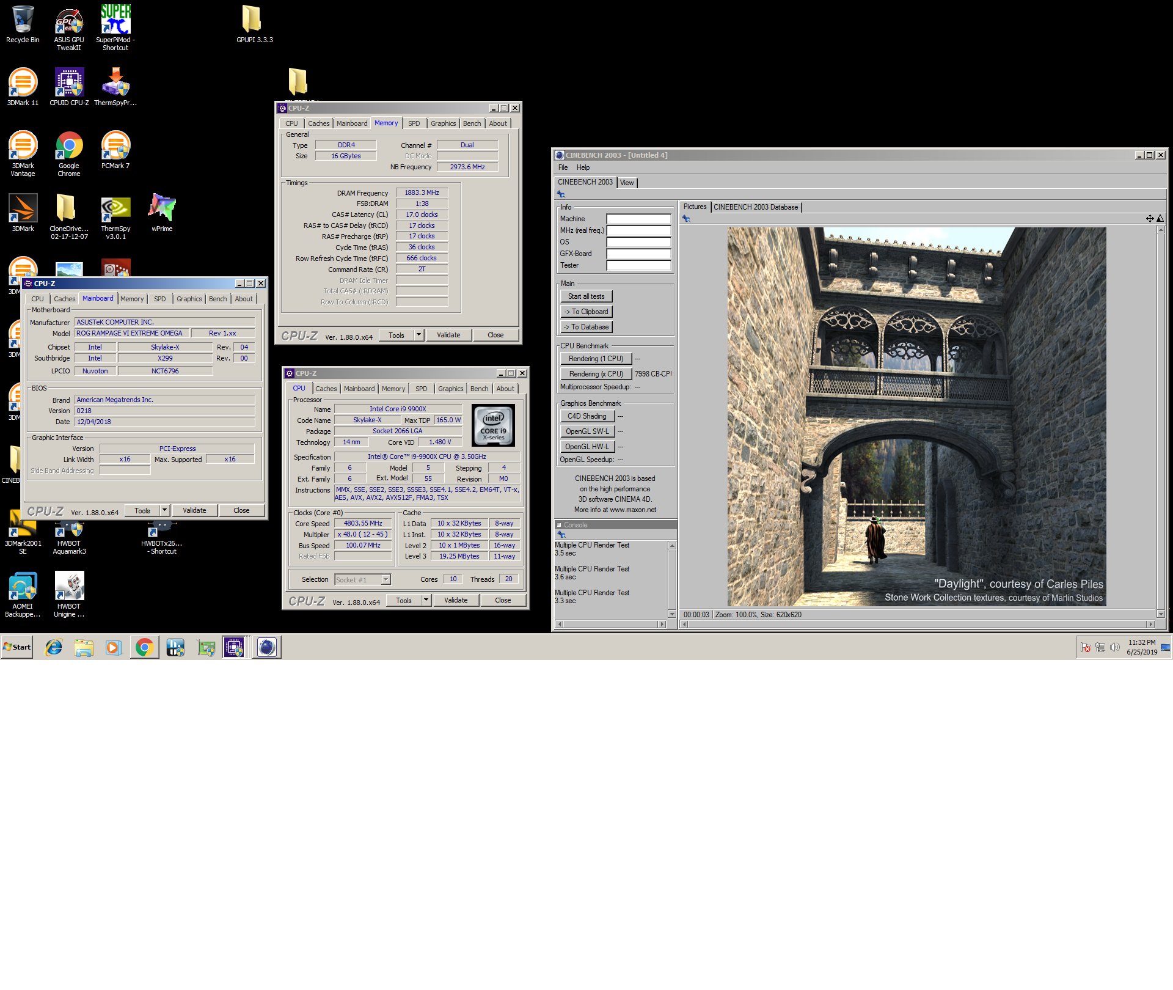1173x990 pixels.
Task: Click into the Machine info field
Action: point(638,219)
